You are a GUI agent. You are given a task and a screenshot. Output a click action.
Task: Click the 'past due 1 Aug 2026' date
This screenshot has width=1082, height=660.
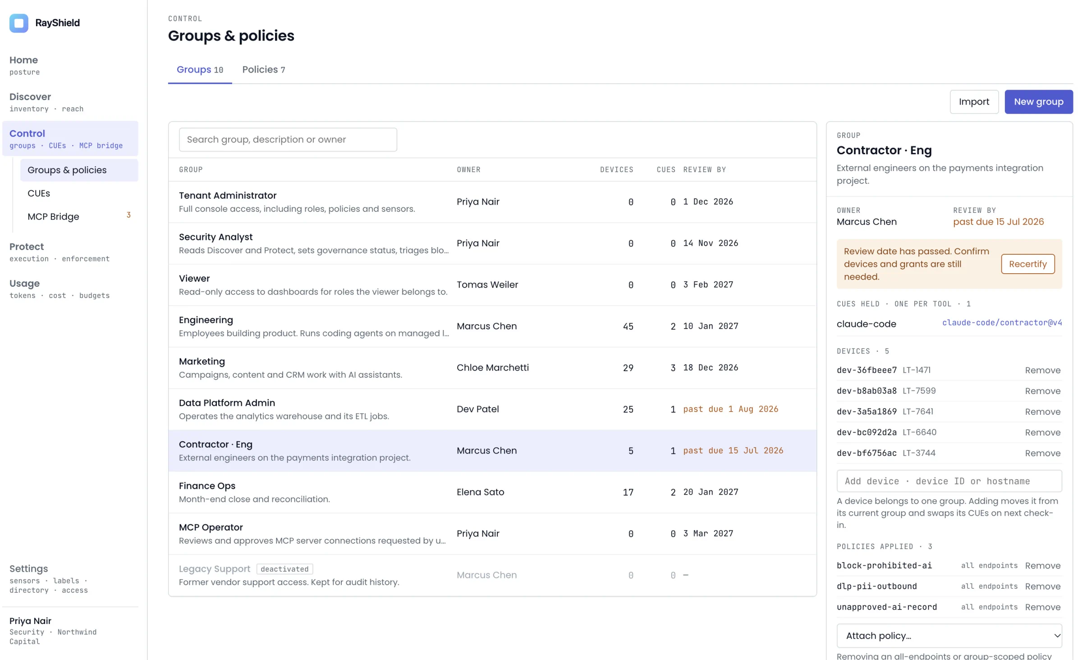click(730, 409)
